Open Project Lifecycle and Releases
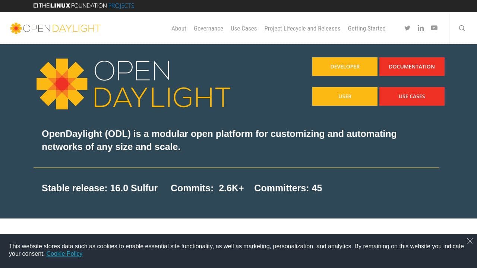Viewport: 477px width, 268px height. coord(302,28)
